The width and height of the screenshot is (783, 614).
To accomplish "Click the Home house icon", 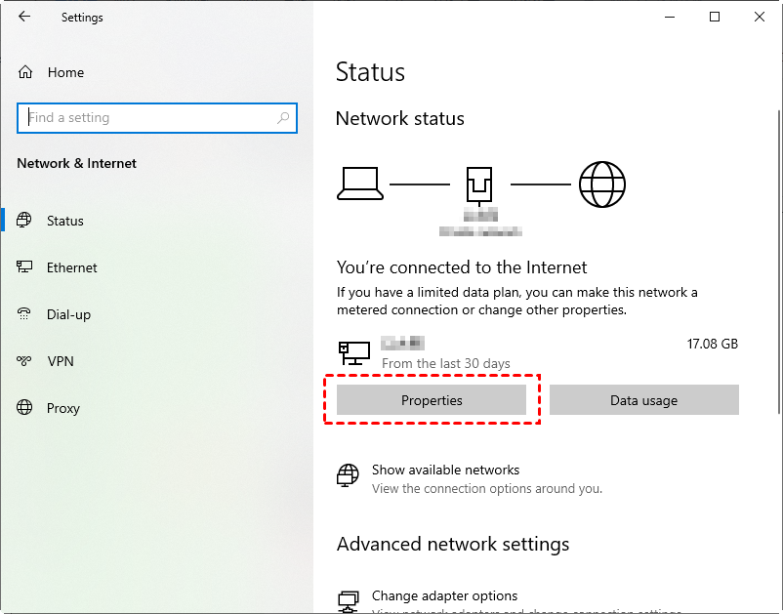I will [x=25, y=72].
